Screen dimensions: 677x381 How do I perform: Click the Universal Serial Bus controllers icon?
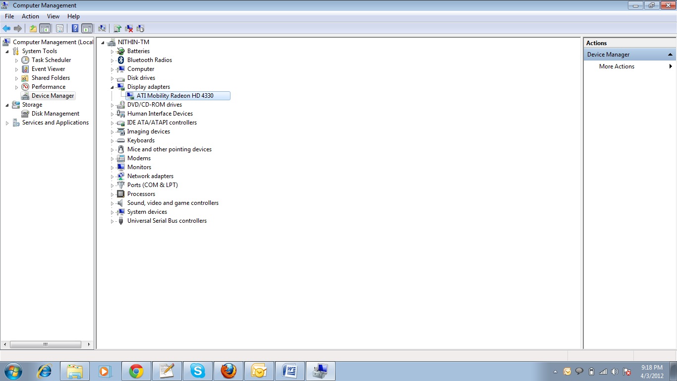[120, 221]
